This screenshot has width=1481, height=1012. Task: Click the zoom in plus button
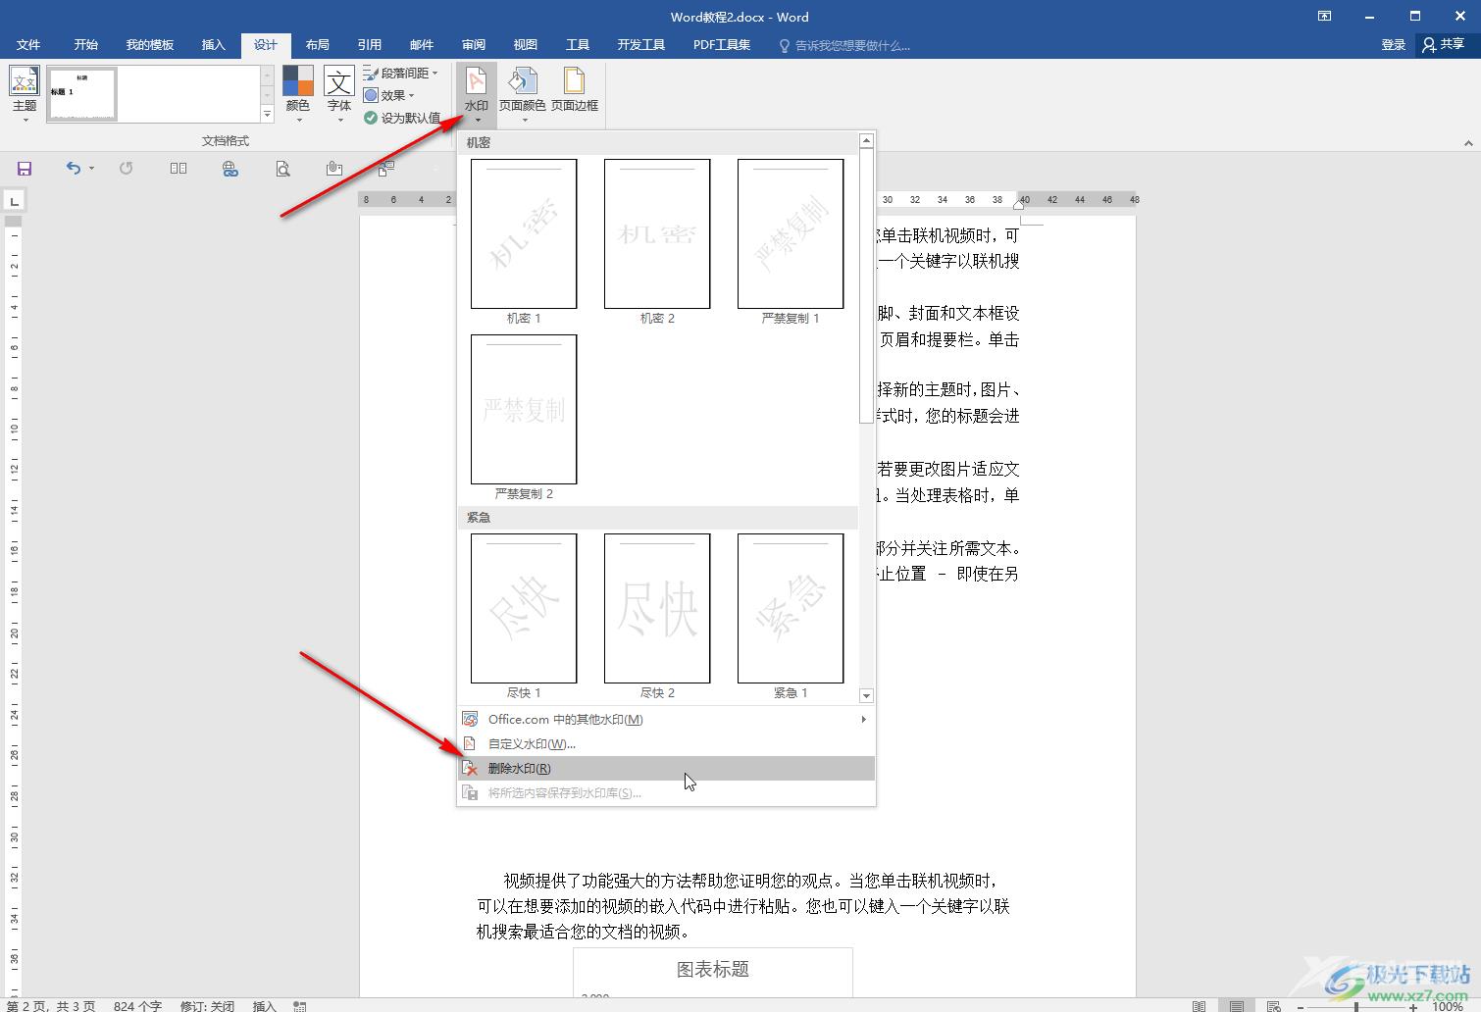click(x=1412, y=1007)
